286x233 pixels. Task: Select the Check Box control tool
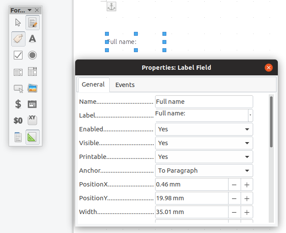click(x=18, y=55)
